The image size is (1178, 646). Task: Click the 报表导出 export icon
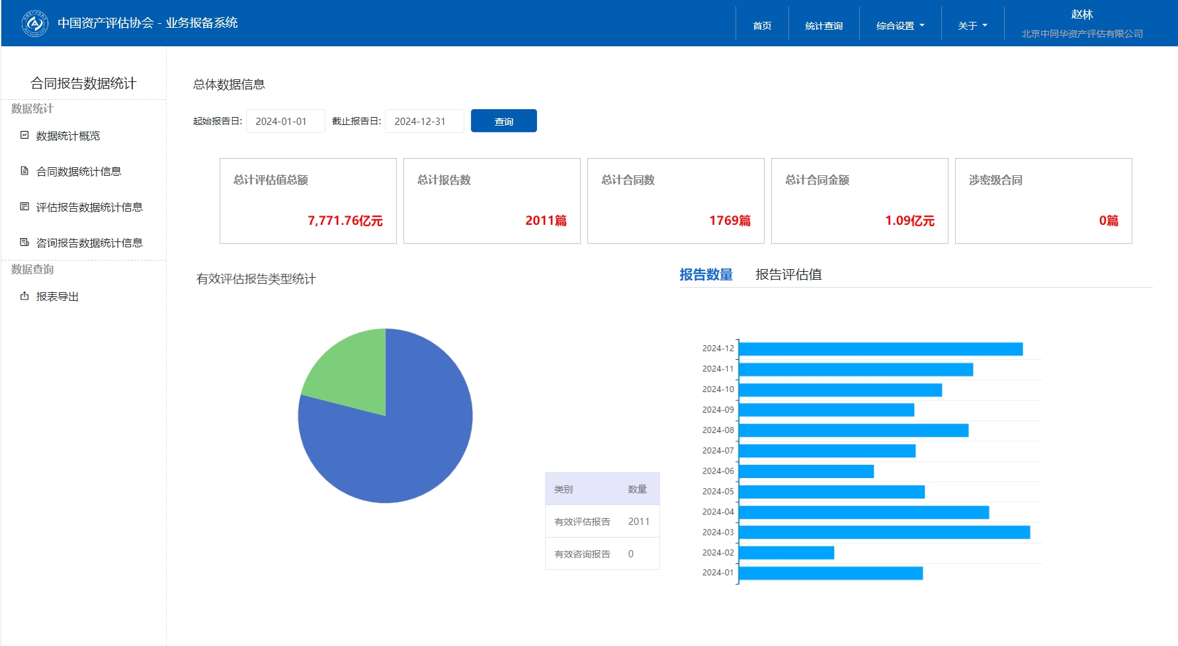point(24,296)
